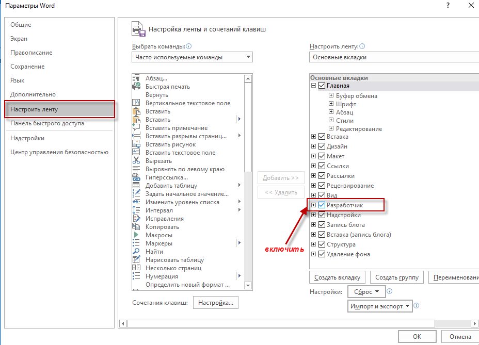Click the OK button
Viewport: 479px width, 345px height.
(417, 336)
